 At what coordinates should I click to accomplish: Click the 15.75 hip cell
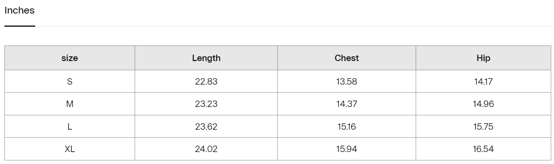483,127
